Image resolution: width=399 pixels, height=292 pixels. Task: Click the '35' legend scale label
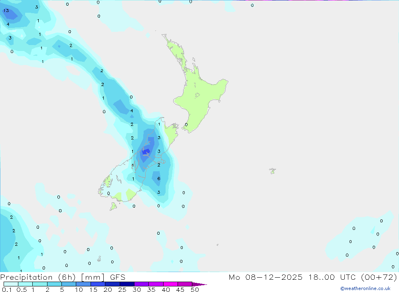coord(151,290)
